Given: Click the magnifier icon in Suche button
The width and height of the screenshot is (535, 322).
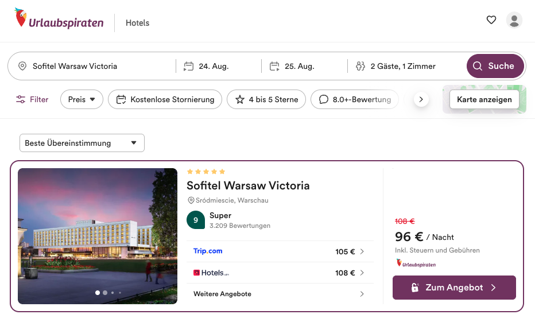Looking at the screenshot, I should (478, 66).
